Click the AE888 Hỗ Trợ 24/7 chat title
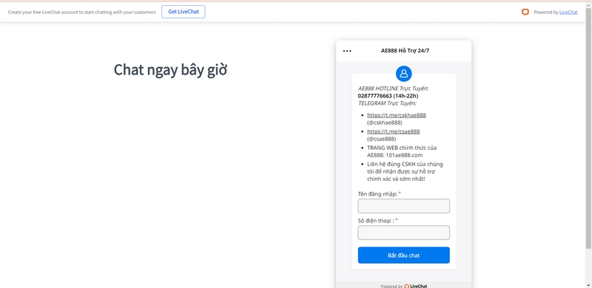 [405, 51]
